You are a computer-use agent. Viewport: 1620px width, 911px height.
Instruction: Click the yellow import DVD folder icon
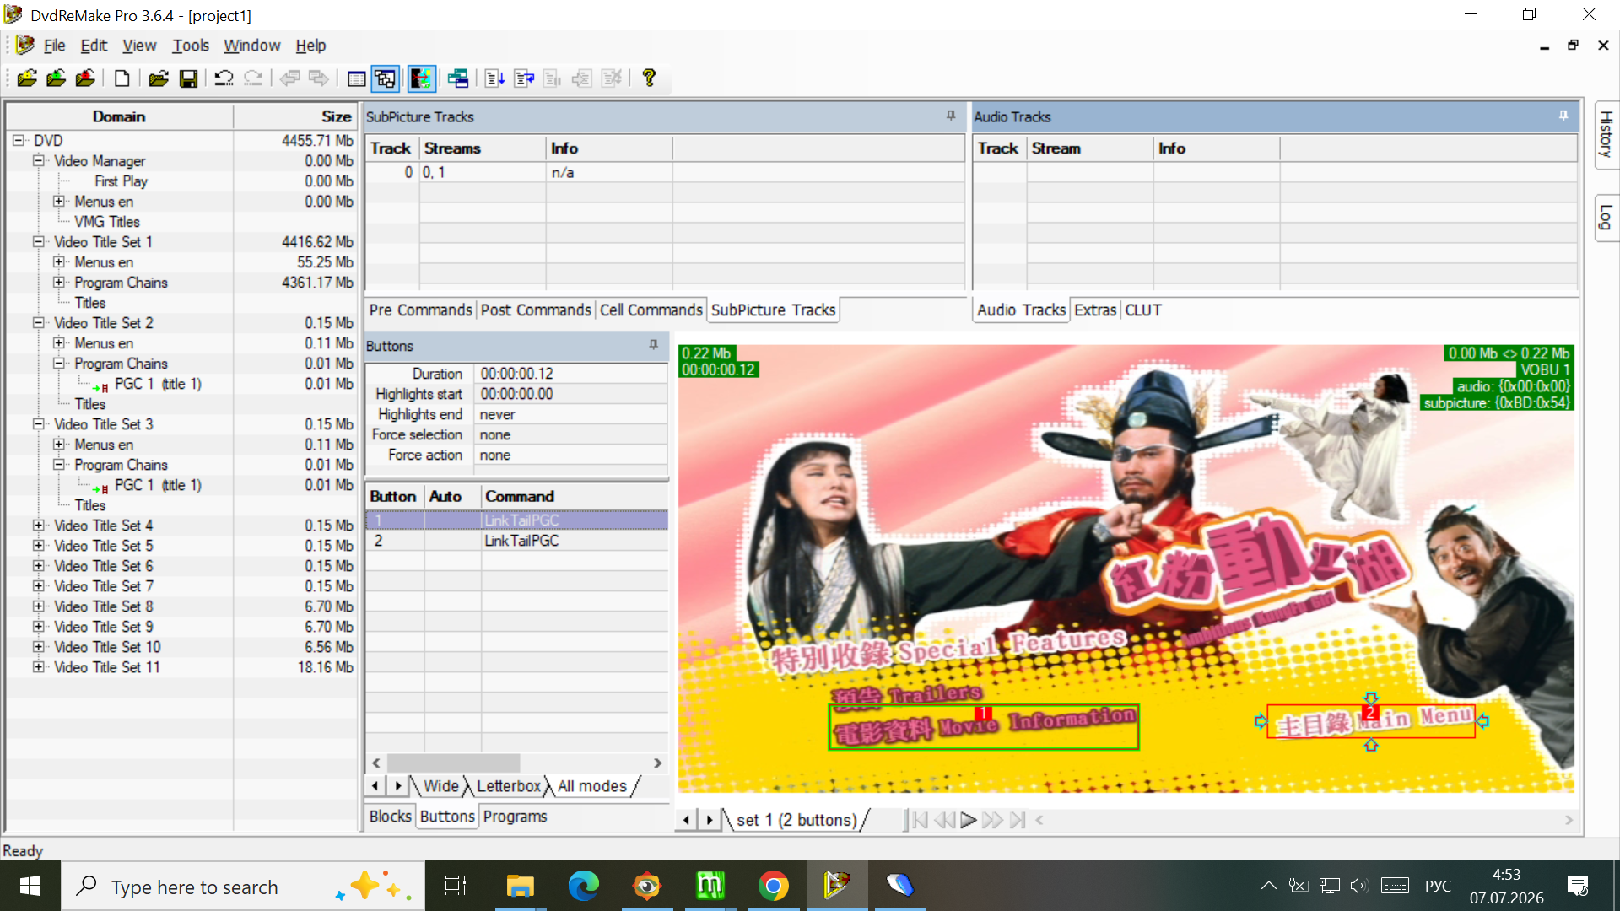(x=27, y=78)
